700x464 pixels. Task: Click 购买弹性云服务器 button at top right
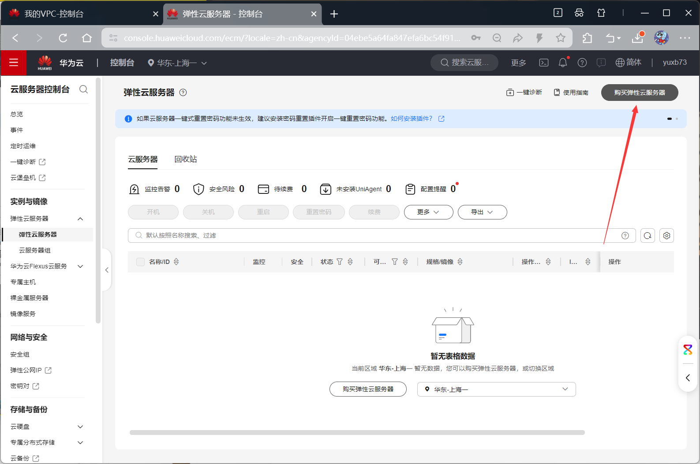[x=639, y=93]
